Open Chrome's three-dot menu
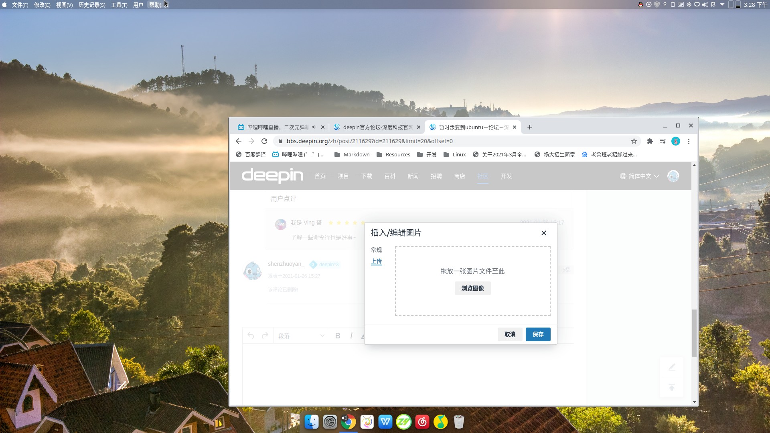This screenshot has height=433, width=770. coord(689,141)
